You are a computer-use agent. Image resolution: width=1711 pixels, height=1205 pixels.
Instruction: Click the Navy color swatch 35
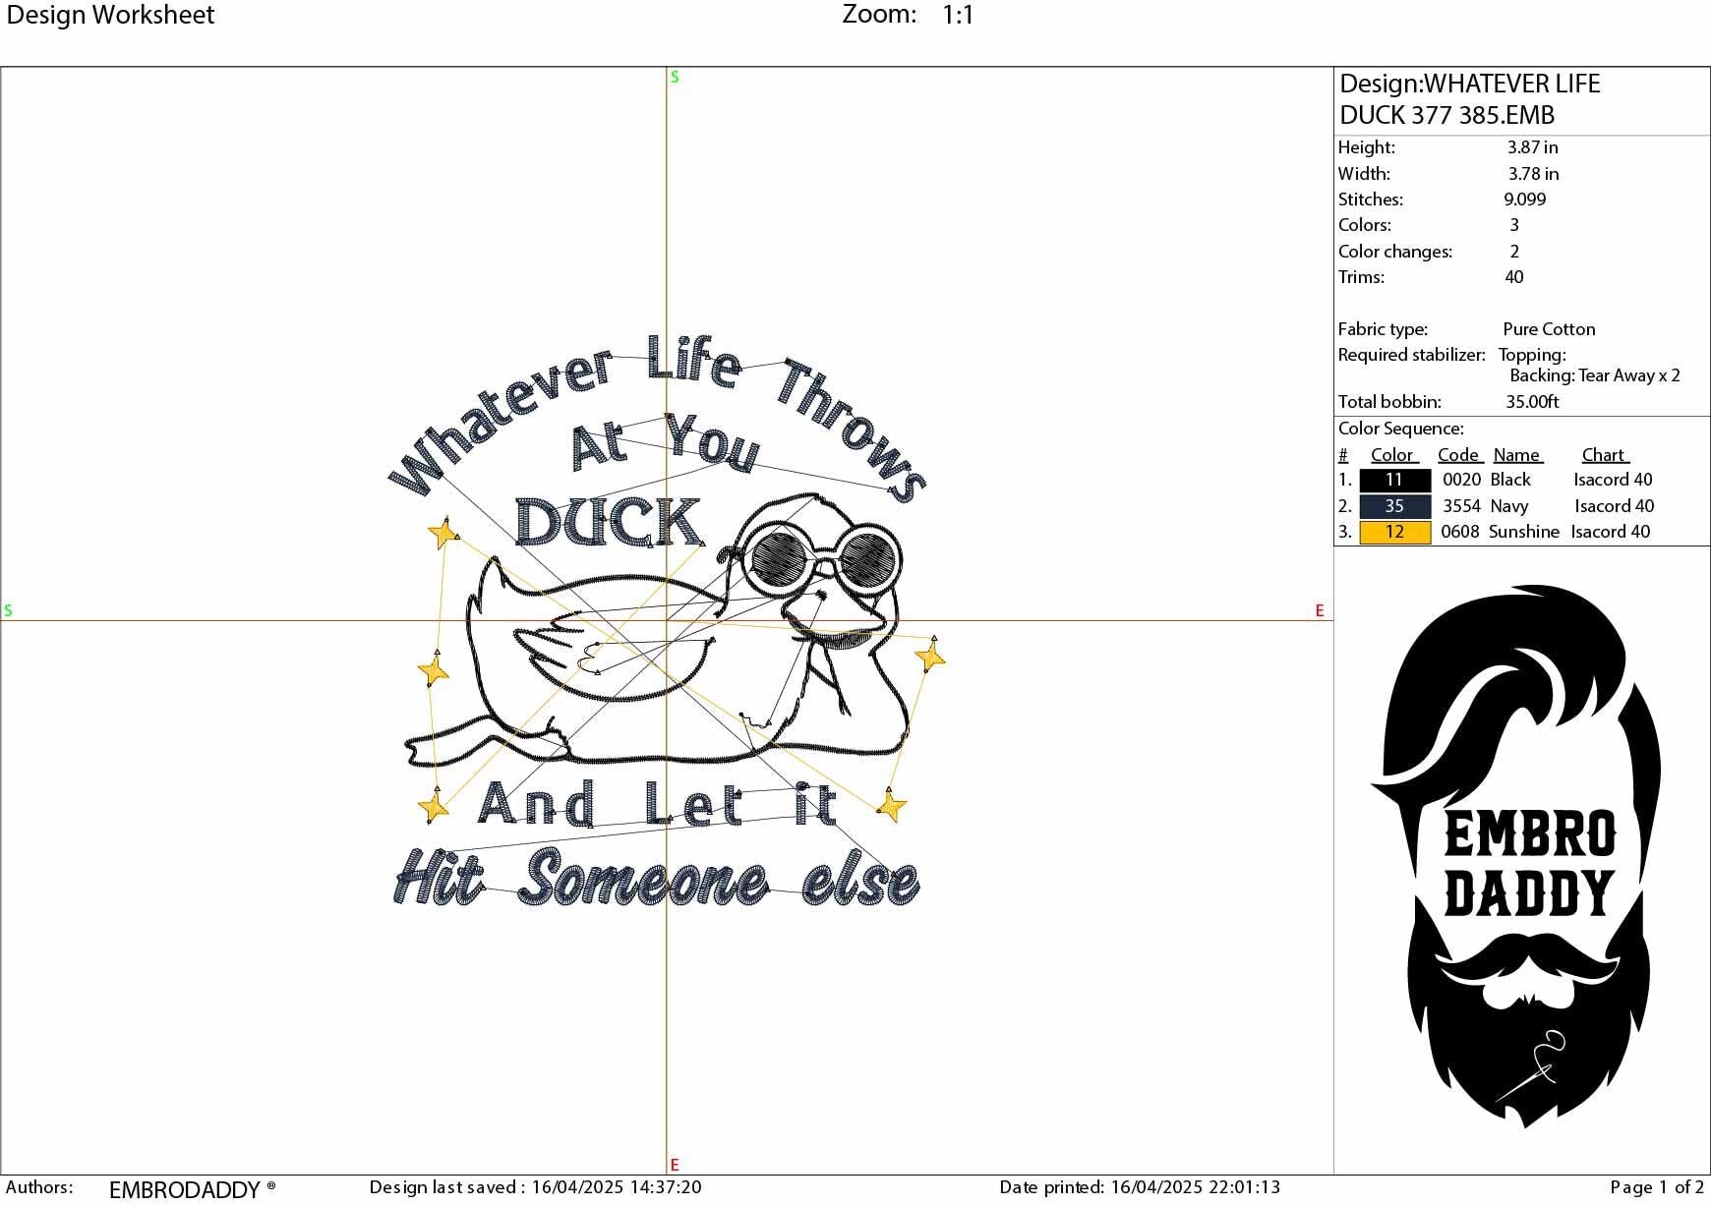click(x=1394, y=506)
